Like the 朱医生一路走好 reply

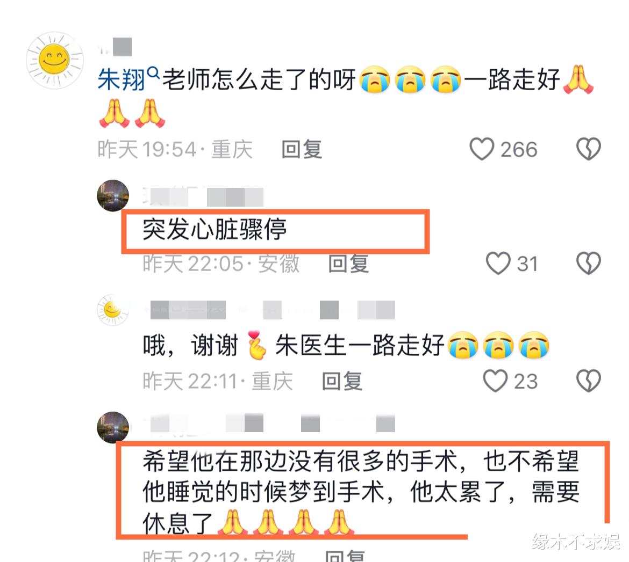496,381
